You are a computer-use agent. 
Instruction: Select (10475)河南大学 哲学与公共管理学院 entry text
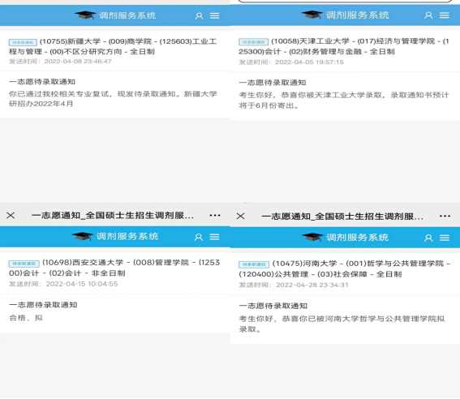tap(345, 268)
